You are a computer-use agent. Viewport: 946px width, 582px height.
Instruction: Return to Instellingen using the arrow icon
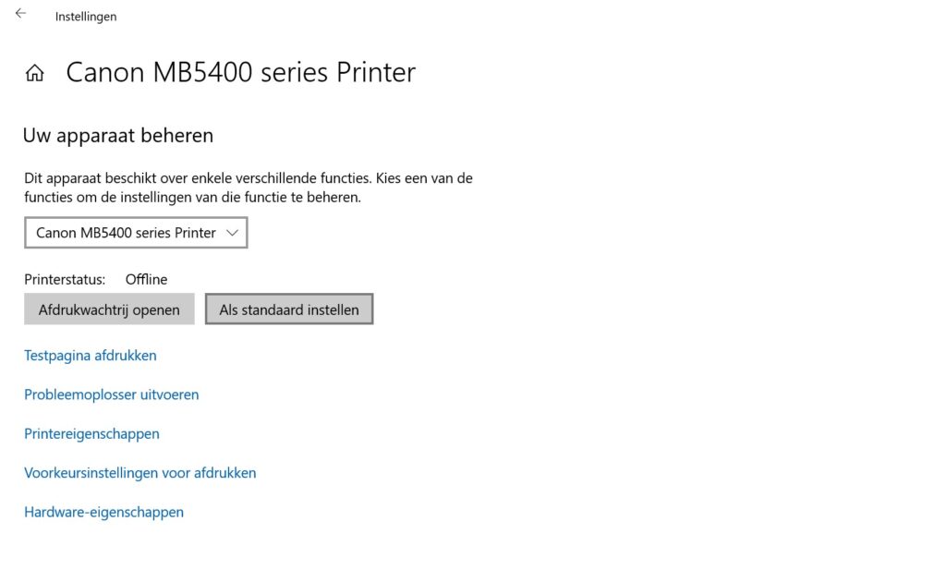19,13
